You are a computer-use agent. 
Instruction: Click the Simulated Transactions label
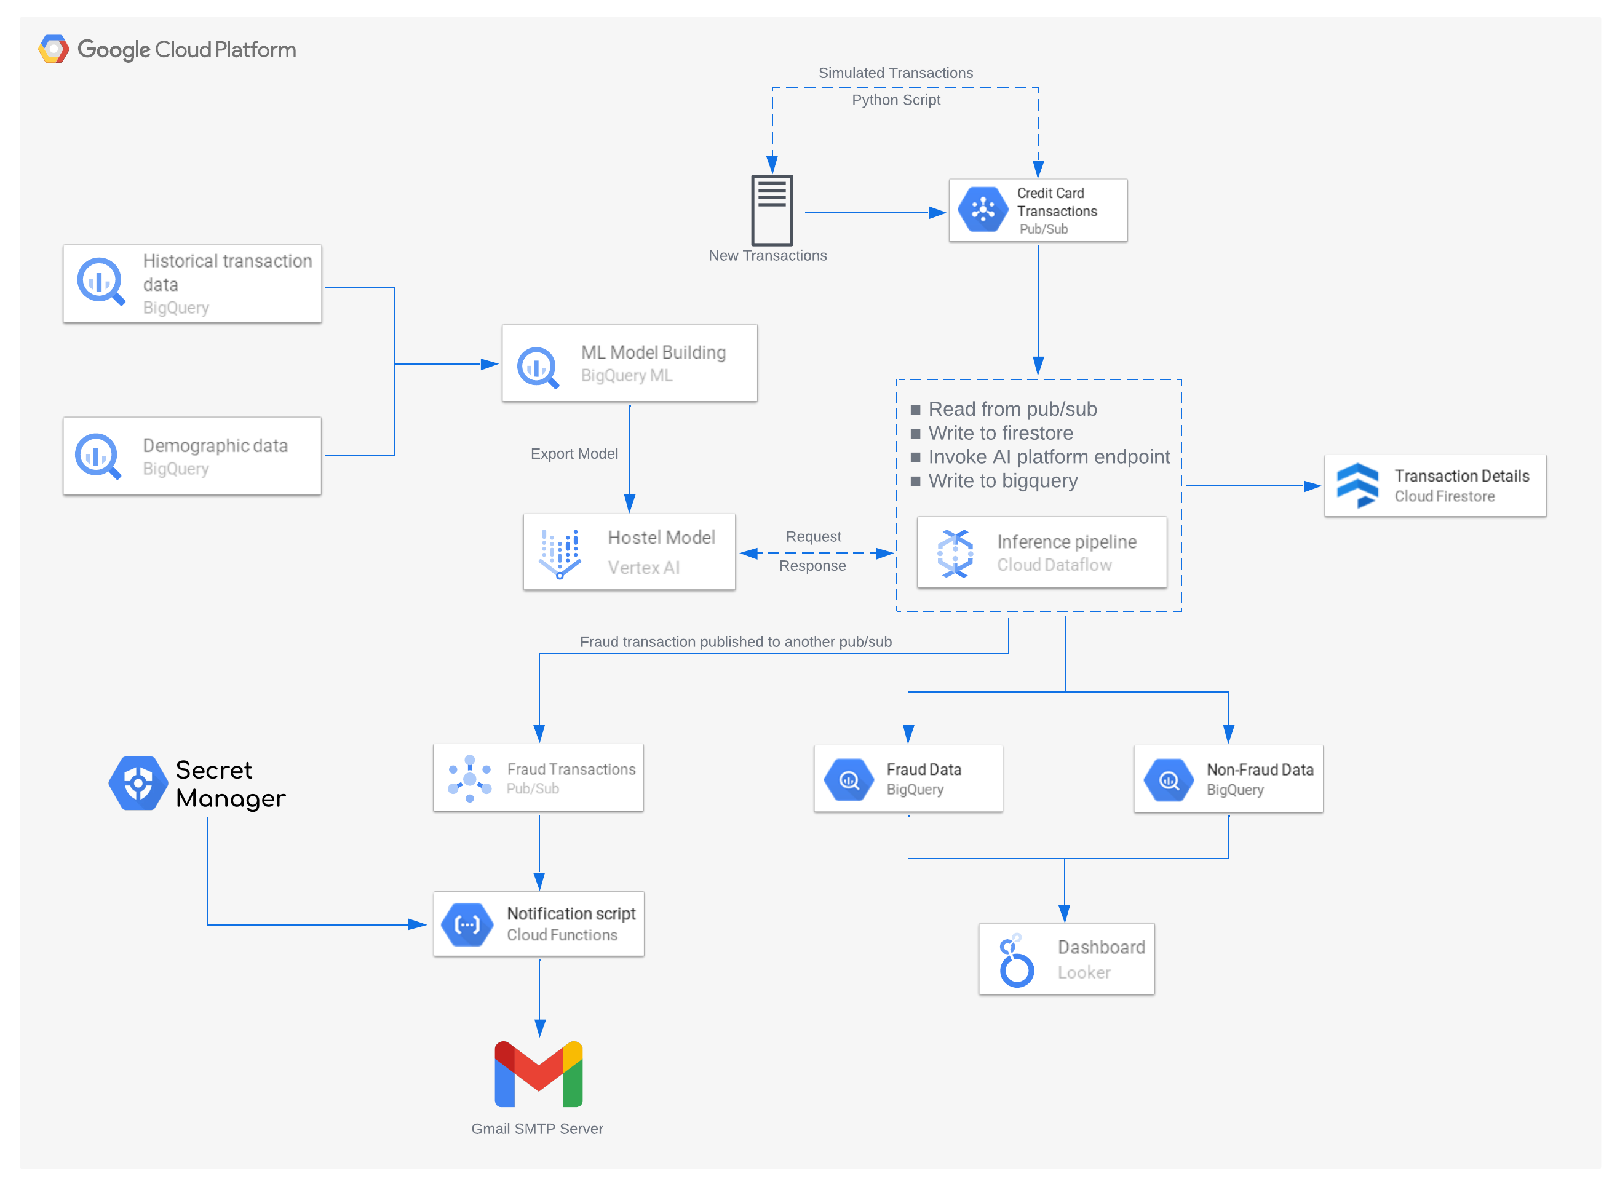(x=895, y=73)
